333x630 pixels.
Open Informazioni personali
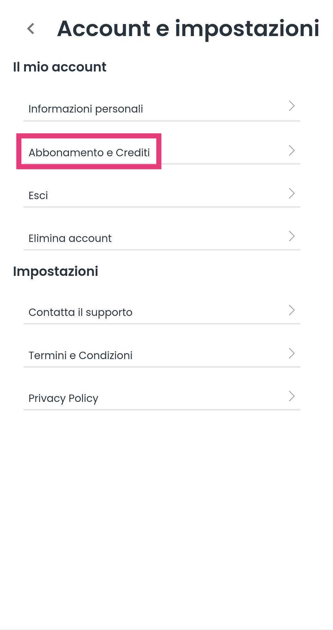[x=86, y=109]
